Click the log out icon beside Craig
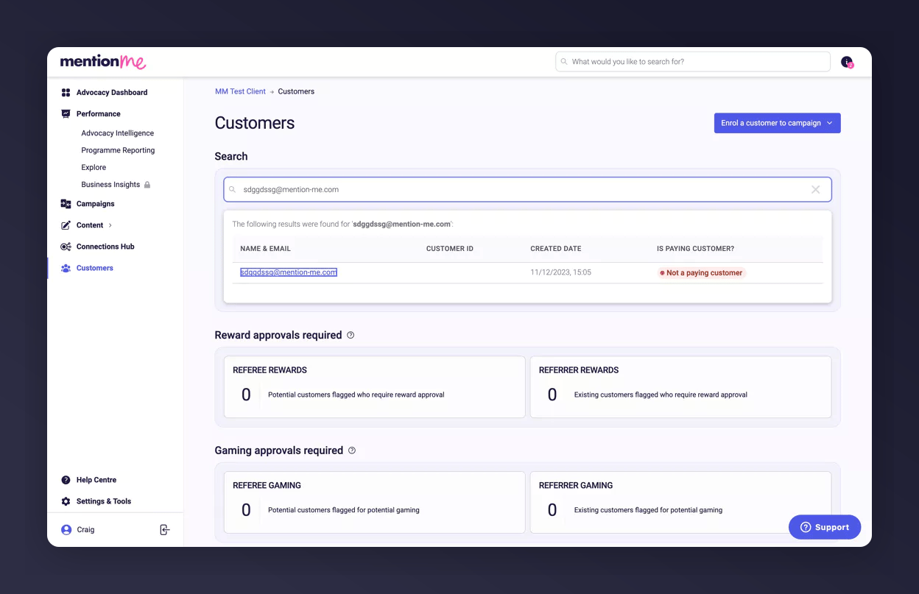The height and width of the screenshot is (594, 919). pos(165,530)
